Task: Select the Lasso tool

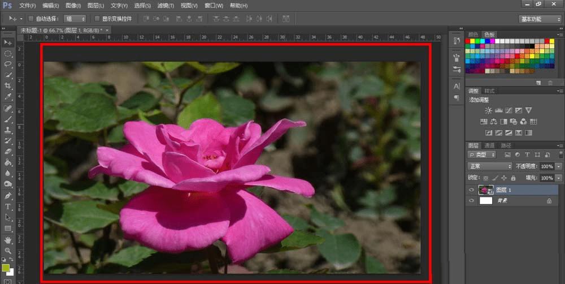Action: (x=8, y=64)
